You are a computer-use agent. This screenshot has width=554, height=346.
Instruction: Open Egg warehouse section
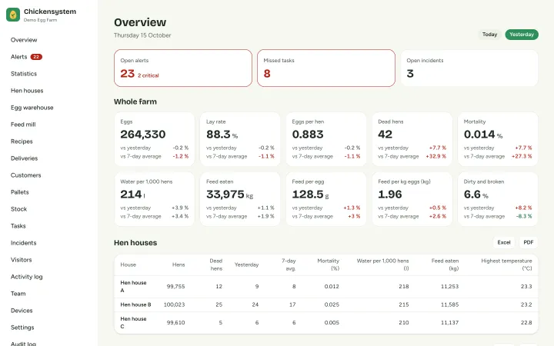pos(32,108)
